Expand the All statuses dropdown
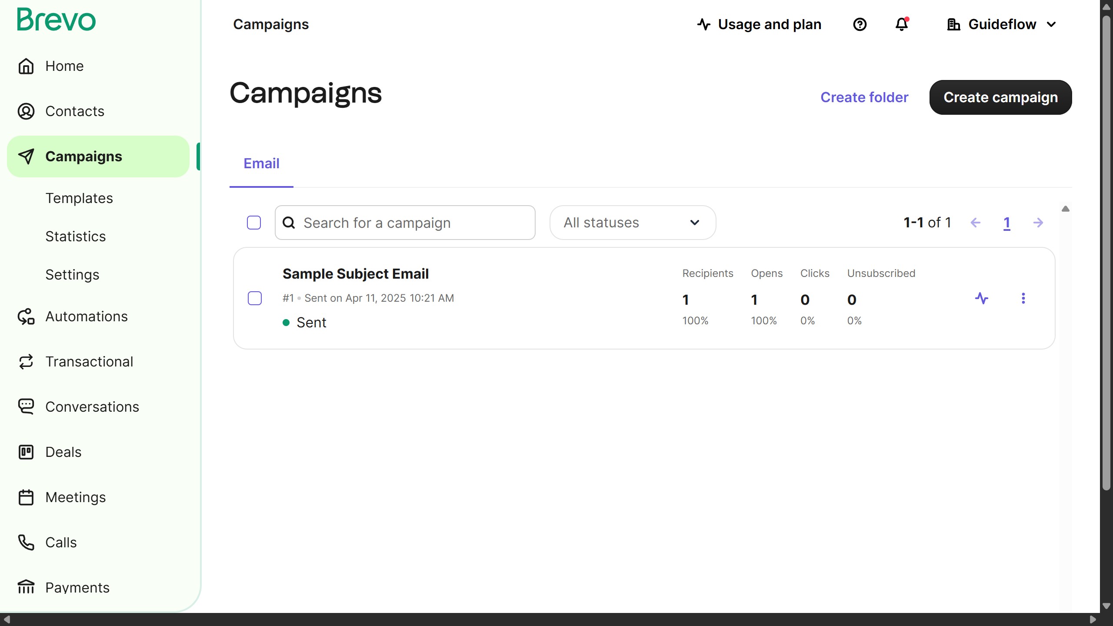The image size is (1113, 626). click(x=632, y=223)
